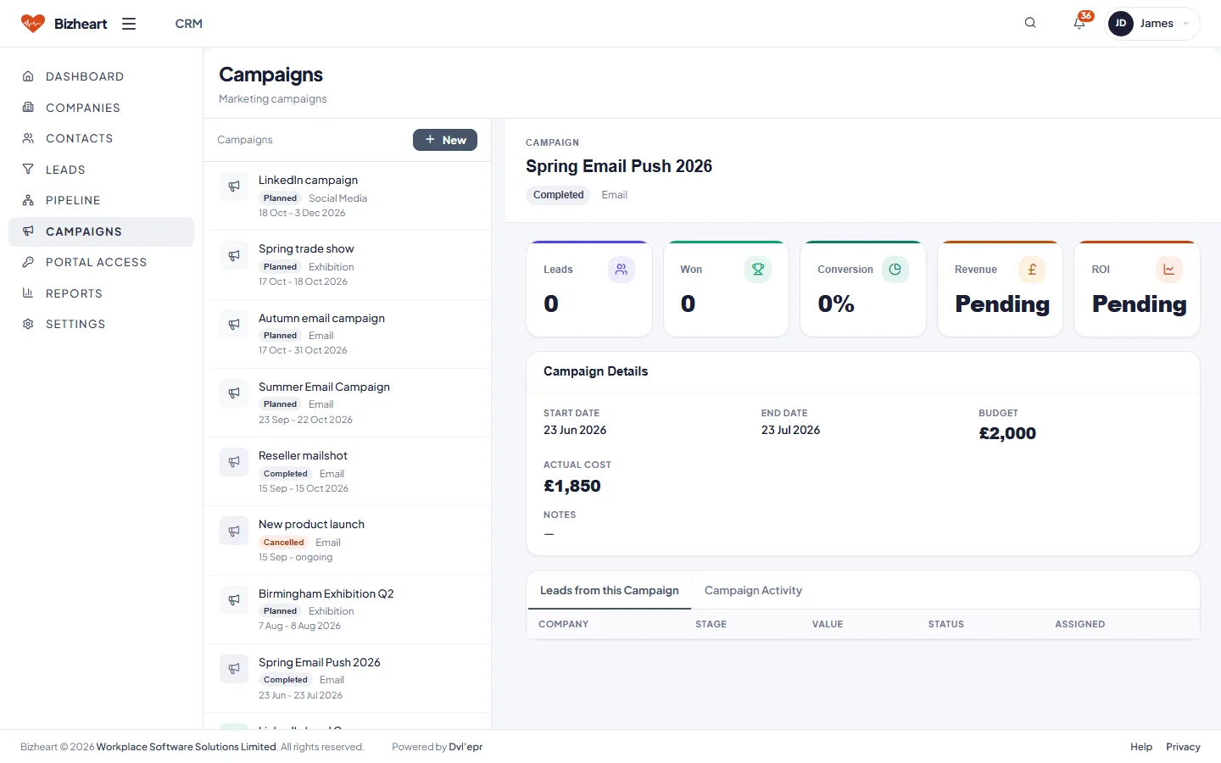Open Contacts in sidebar
Screen dimensions: 1221x763
pos(101,138)
